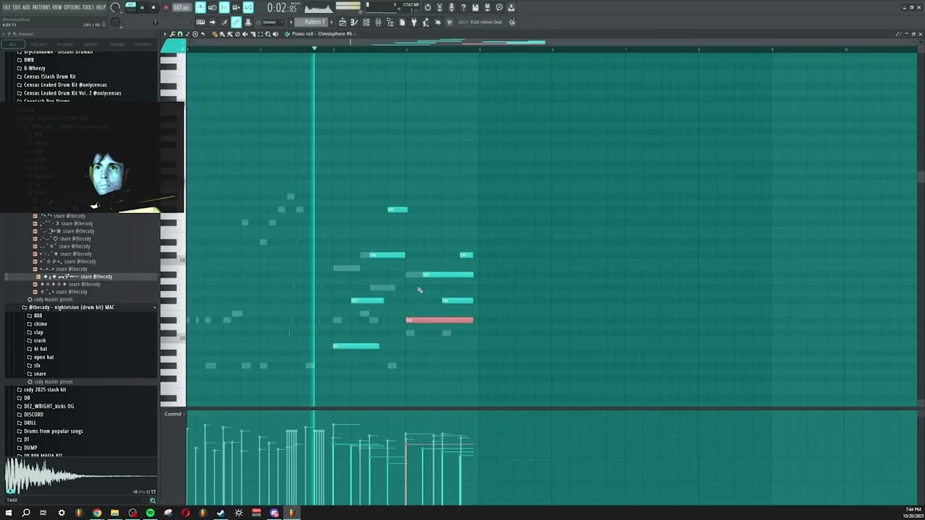Click the piano roll speaker playback icon
The image size is (925, 520).
(275, 34)
